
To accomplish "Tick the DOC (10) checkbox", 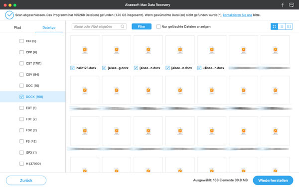I will [21, 86].
